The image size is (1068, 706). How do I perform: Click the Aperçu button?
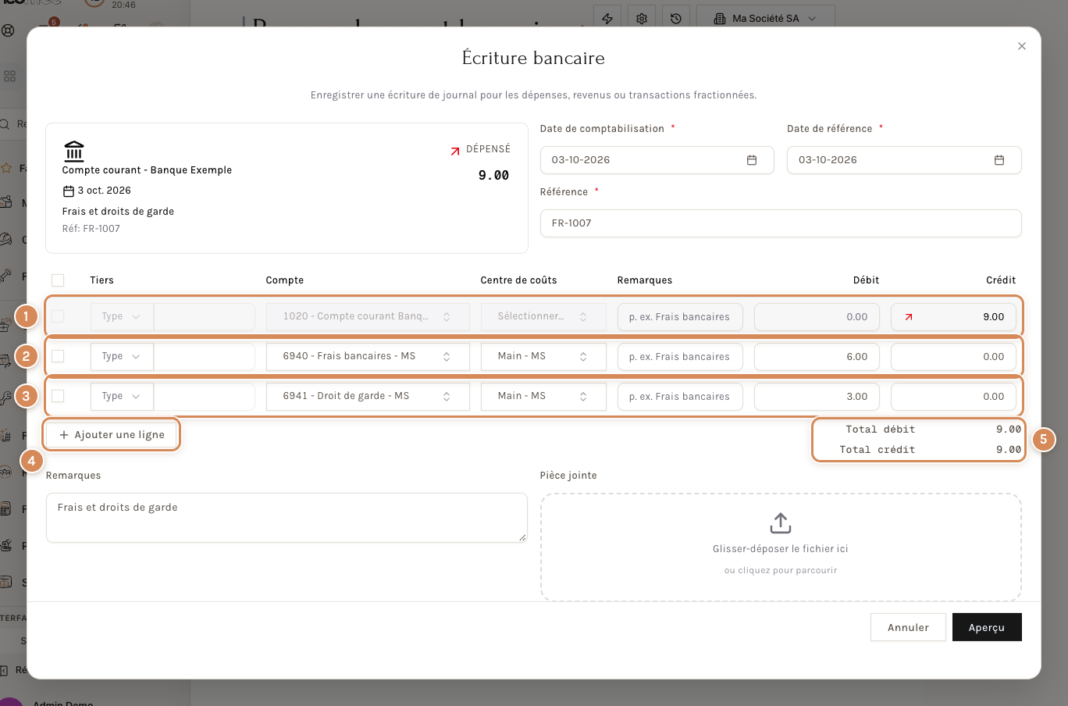987,627
